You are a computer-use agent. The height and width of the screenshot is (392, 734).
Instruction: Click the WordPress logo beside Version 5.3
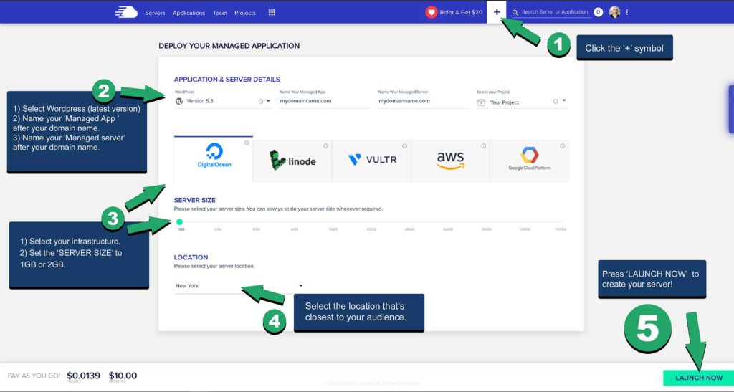[x=178, y=102]
